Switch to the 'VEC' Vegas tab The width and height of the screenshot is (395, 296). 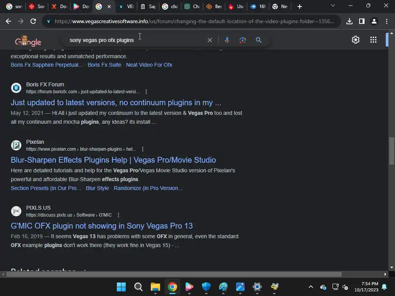pyautogui.click(x=127, y=7)
